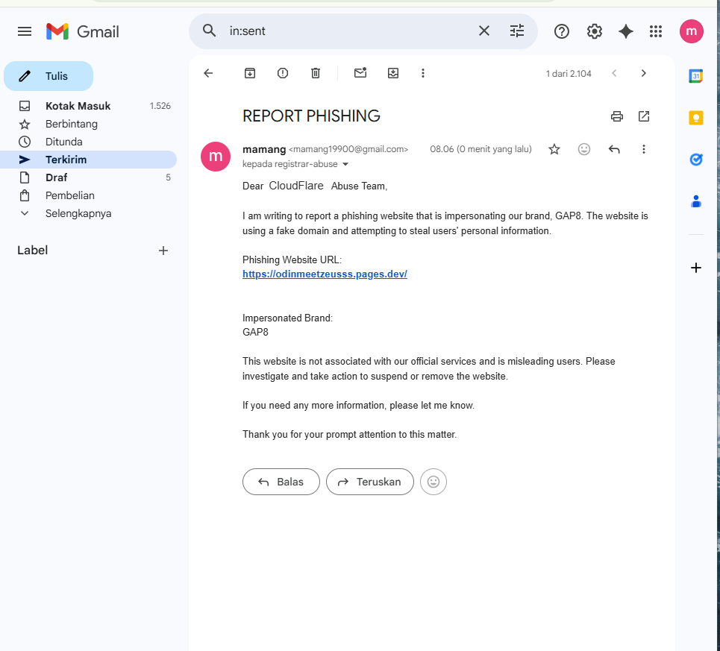The width and height of the screenshot is (720, 651).
Task: Expand Selengkapnya to show more folders
Action: click(88, 213)
